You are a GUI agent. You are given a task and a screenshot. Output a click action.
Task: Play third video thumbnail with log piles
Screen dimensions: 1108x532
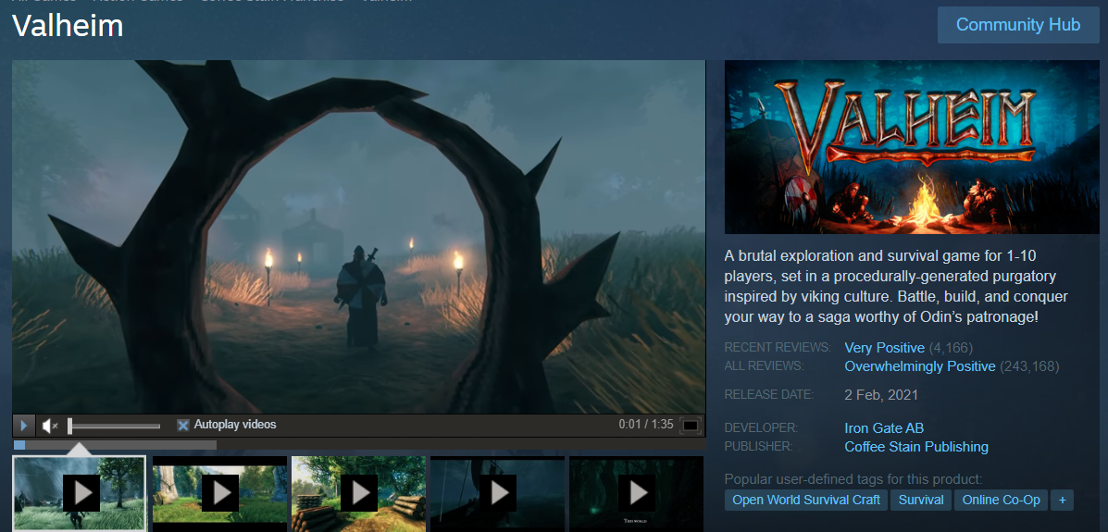358,493
